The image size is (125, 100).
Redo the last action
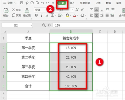[48, 3]
